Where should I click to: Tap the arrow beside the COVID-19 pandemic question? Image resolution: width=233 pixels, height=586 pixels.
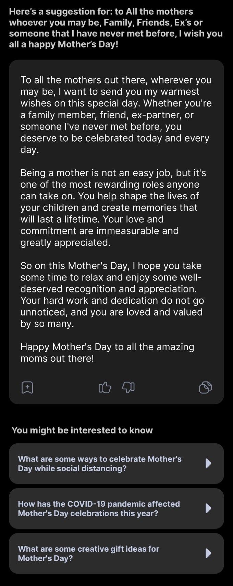pos(208,508)
